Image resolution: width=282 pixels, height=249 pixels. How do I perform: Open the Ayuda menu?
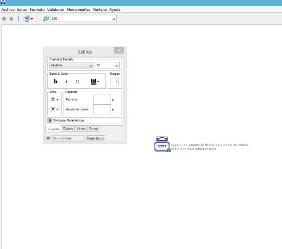[115, 10]
